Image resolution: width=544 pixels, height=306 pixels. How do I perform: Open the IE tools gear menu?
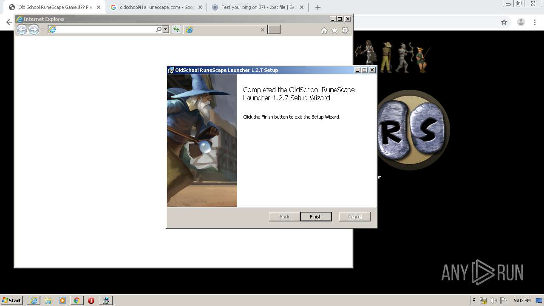click(x=345, y=30)
